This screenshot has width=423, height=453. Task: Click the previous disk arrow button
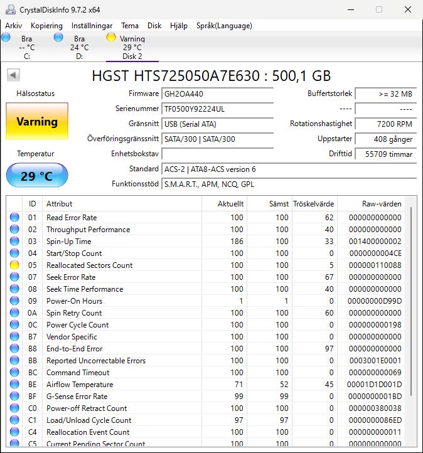13,75
